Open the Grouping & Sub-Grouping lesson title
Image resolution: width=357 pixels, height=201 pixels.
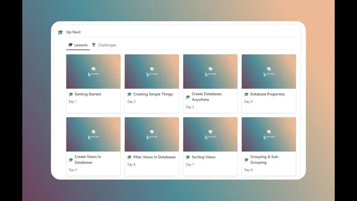coord(264,160)
